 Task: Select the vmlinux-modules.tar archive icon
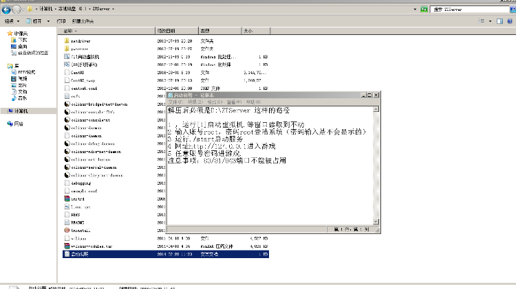tap(67, 246)
